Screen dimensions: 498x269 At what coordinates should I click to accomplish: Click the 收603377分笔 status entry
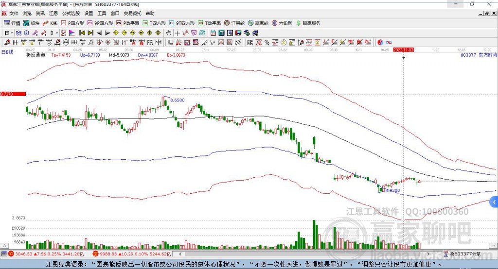tap(462, 254)
